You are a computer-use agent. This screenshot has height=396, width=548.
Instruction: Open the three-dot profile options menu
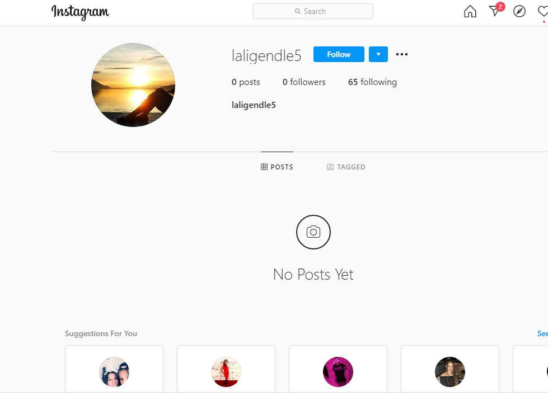[x=402, y=54]
